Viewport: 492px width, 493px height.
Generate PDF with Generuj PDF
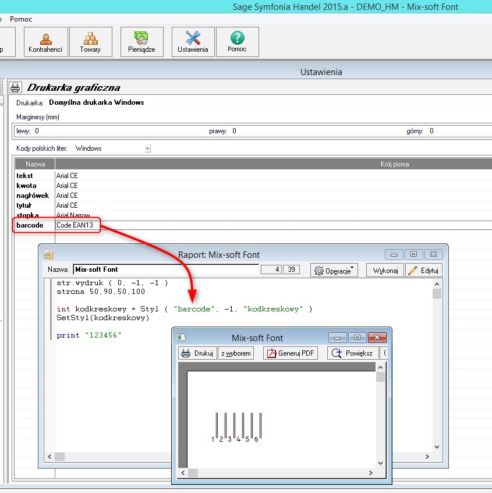pos(291,353)
